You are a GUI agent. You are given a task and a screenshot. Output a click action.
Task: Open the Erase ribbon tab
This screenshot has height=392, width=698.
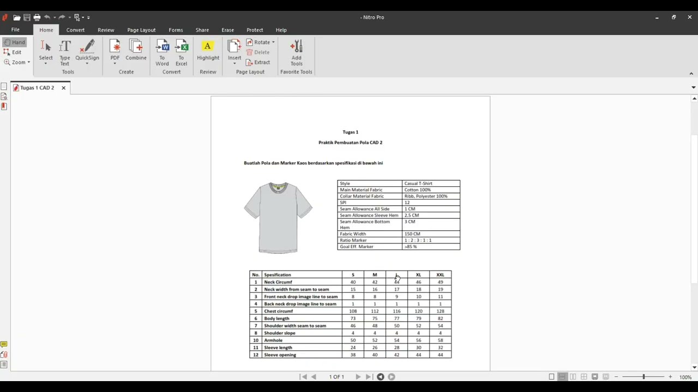[x=227, y=30]
